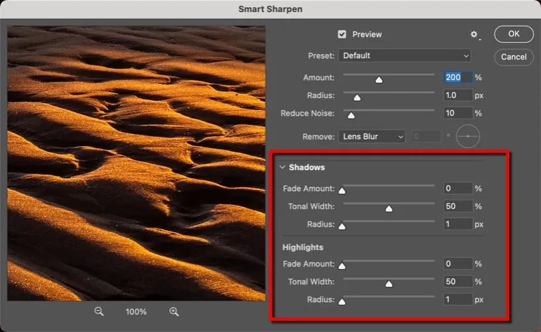Click the main Radius value field
The height and width of the screenshot is (332, 541).
[x=458, y=95]
